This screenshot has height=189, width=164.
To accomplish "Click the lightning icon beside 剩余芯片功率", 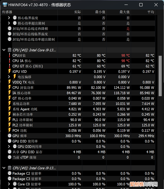I will [x=9, y=114].
